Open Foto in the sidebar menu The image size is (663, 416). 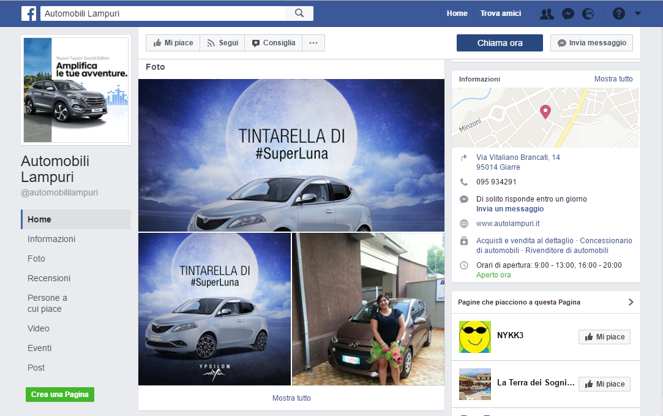pos(36,259)
